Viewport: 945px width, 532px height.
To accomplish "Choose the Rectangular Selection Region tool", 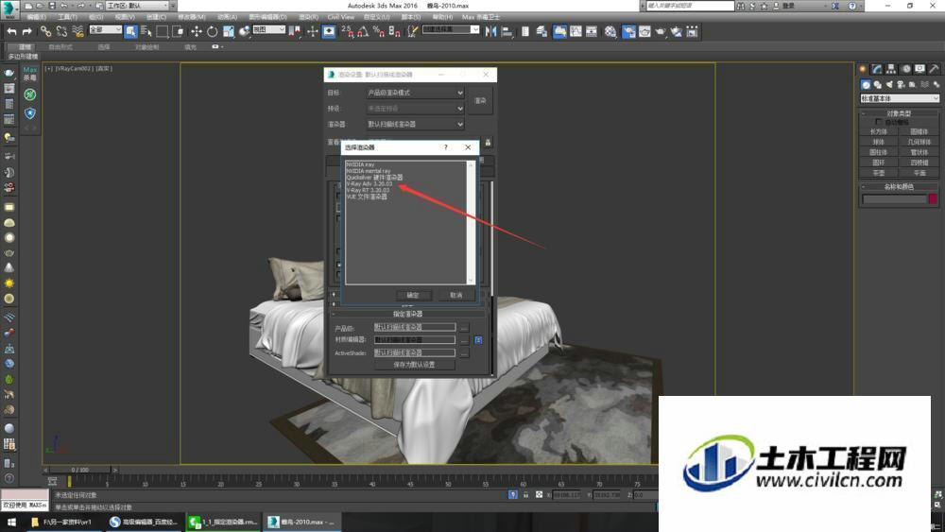I will tap(163, 31).
